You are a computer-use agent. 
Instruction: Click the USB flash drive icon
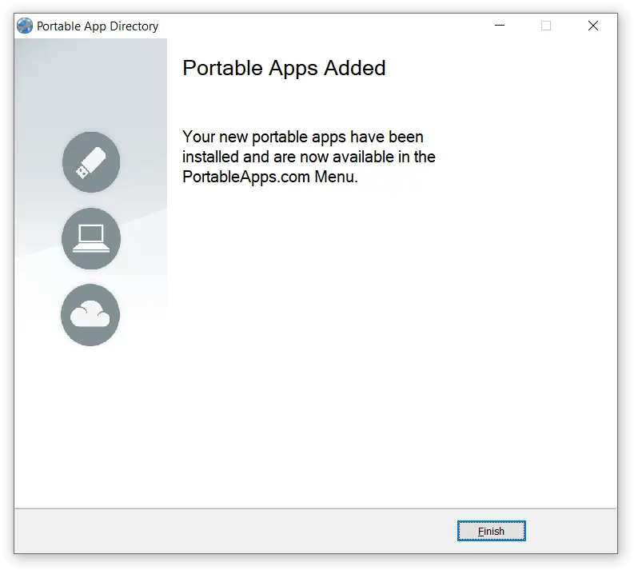91,162
